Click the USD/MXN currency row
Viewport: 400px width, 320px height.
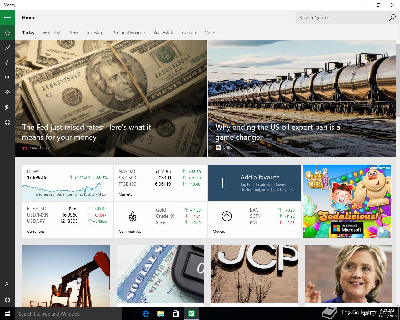pyautogui.click(x=67, y=215)
